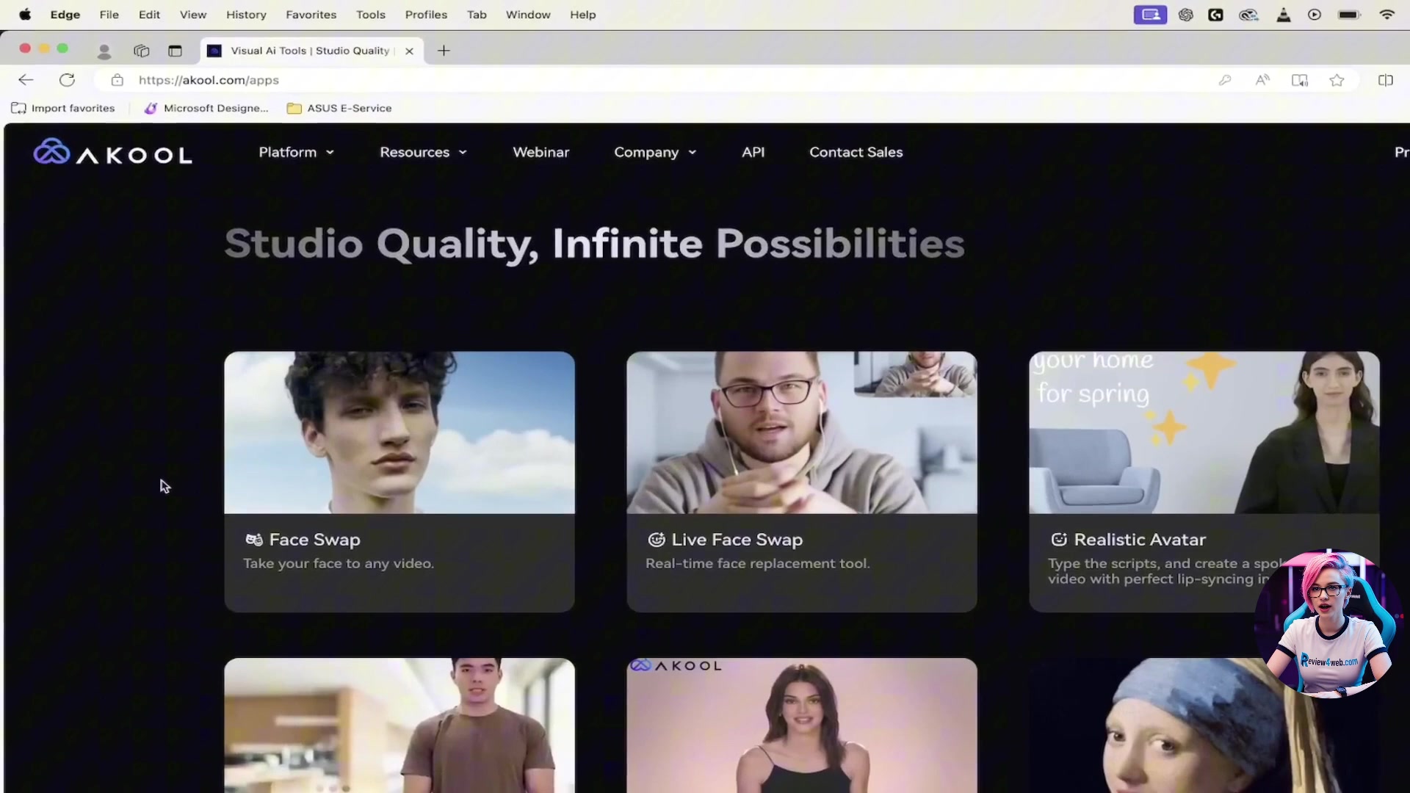Click the play circle icon in the menu bar
Screen dimensions: 1410x793
[1315, 15]
